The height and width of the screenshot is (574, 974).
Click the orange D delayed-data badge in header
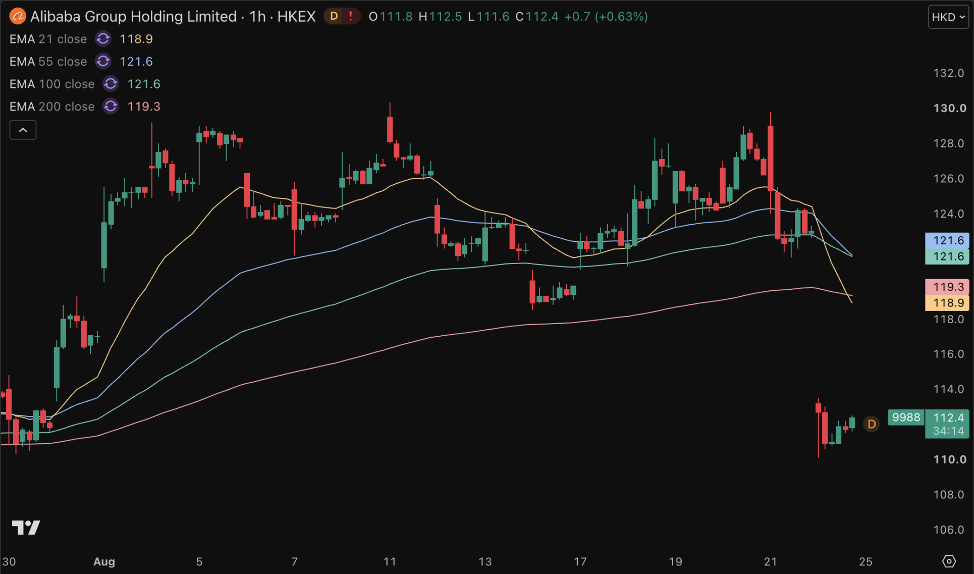tap(334, 17)
